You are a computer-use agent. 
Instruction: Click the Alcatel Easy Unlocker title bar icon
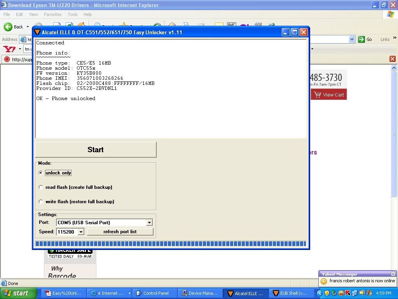click(x=37, y=32)
